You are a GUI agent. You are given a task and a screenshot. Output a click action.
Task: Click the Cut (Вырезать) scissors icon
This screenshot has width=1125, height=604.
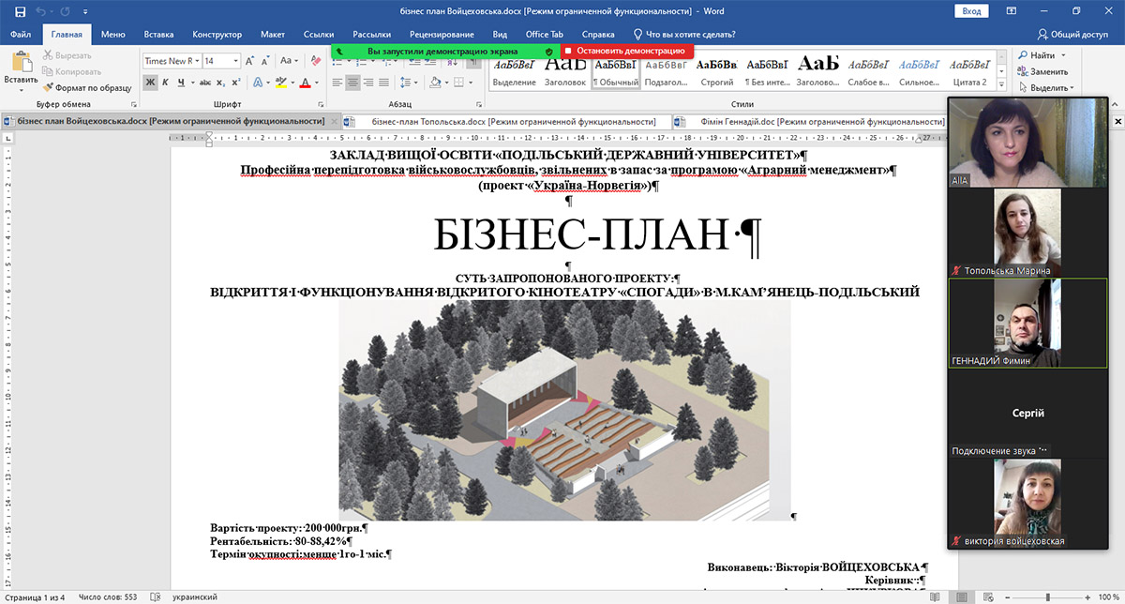point(48,56)
